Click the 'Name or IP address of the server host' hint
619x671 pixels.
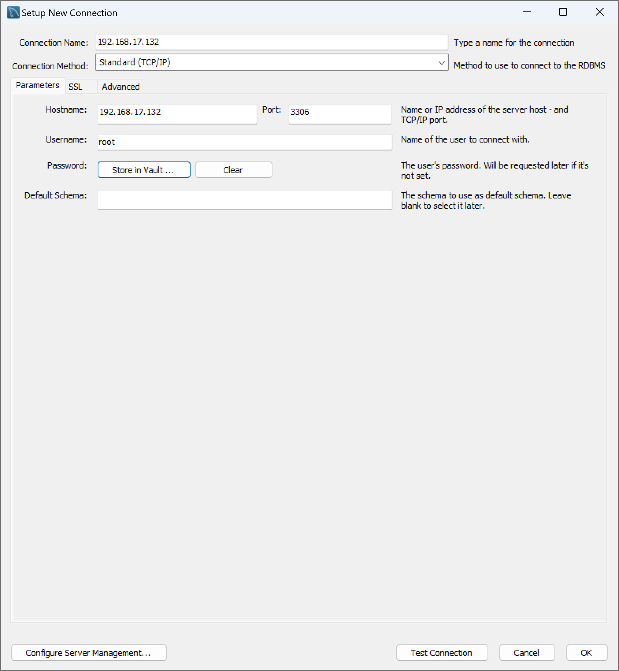point(484,115)
